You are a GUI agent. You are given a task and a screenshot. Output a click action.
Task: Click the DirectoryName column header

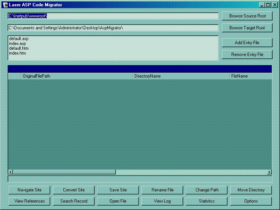coord(181,76)
